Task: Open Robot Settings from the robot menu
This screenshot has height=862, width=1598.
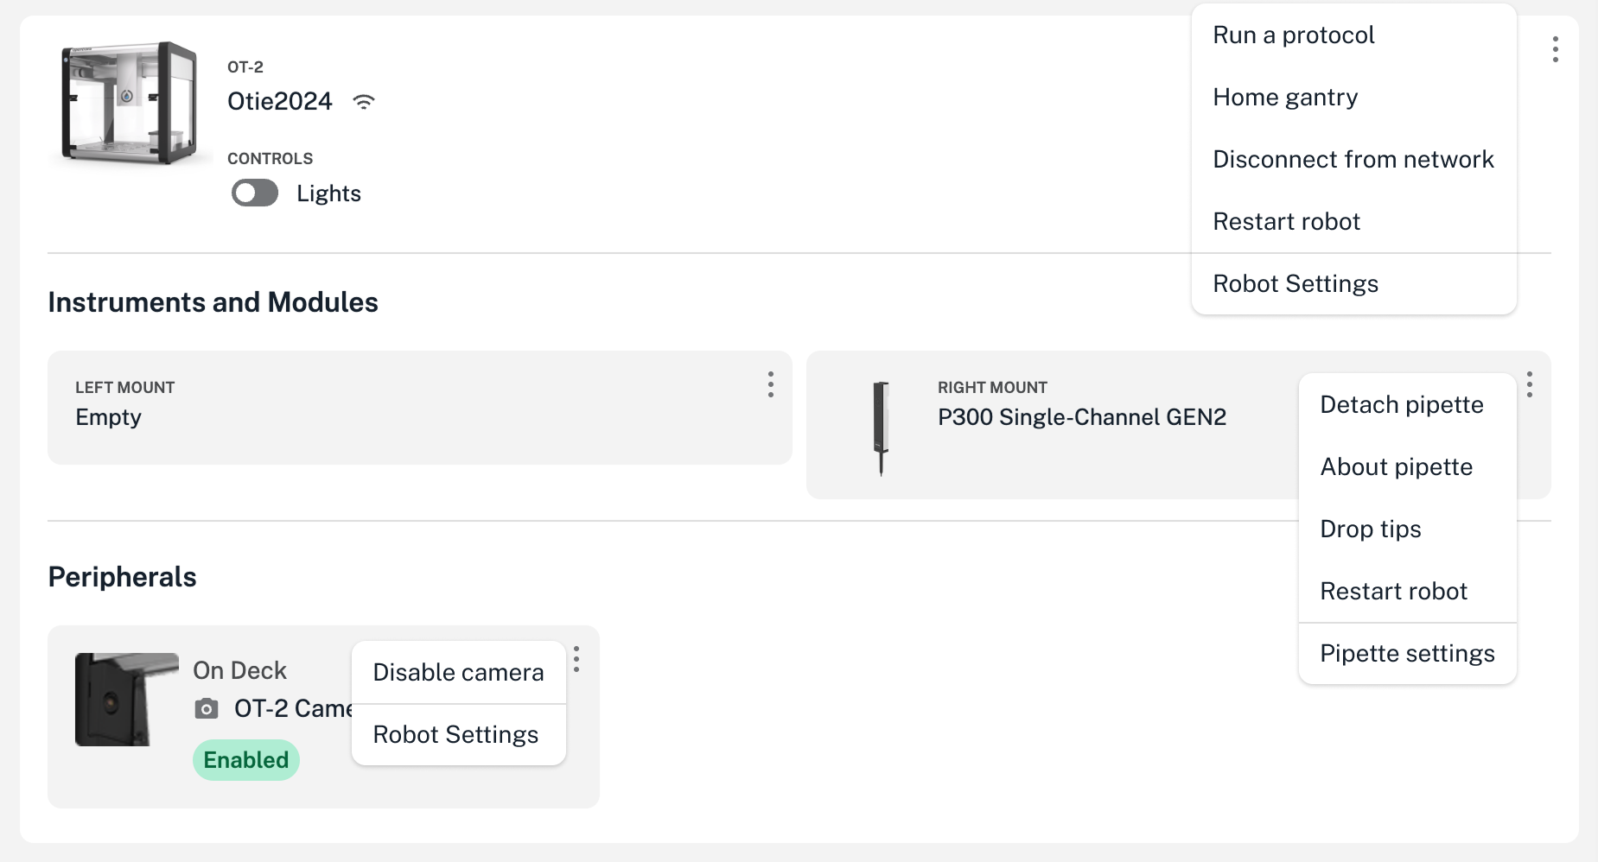Action: point(1296,283)
